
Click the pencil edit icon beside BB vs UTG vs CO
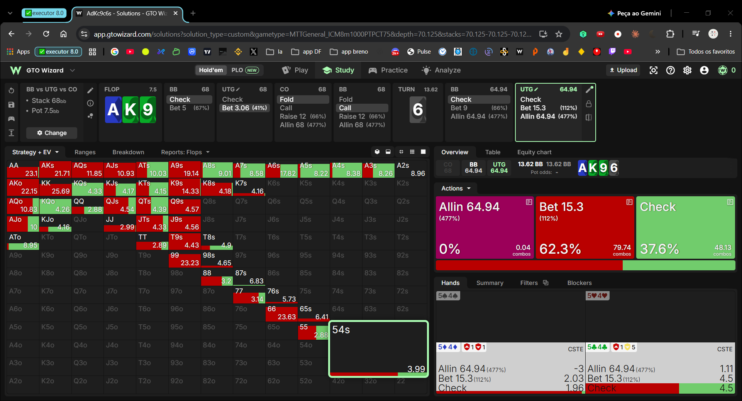[90, 90]
